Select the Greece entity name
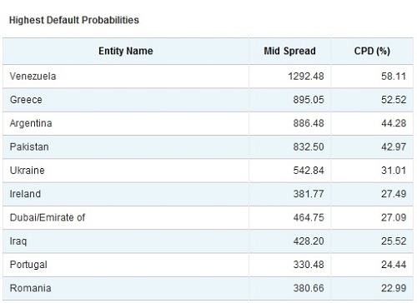 point(26,100)
